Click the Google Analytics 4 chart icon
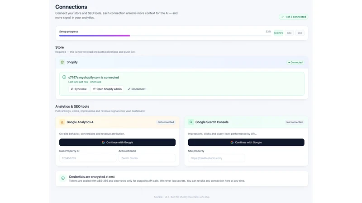This screenshot has height=203, width=362. pos(62,122)
